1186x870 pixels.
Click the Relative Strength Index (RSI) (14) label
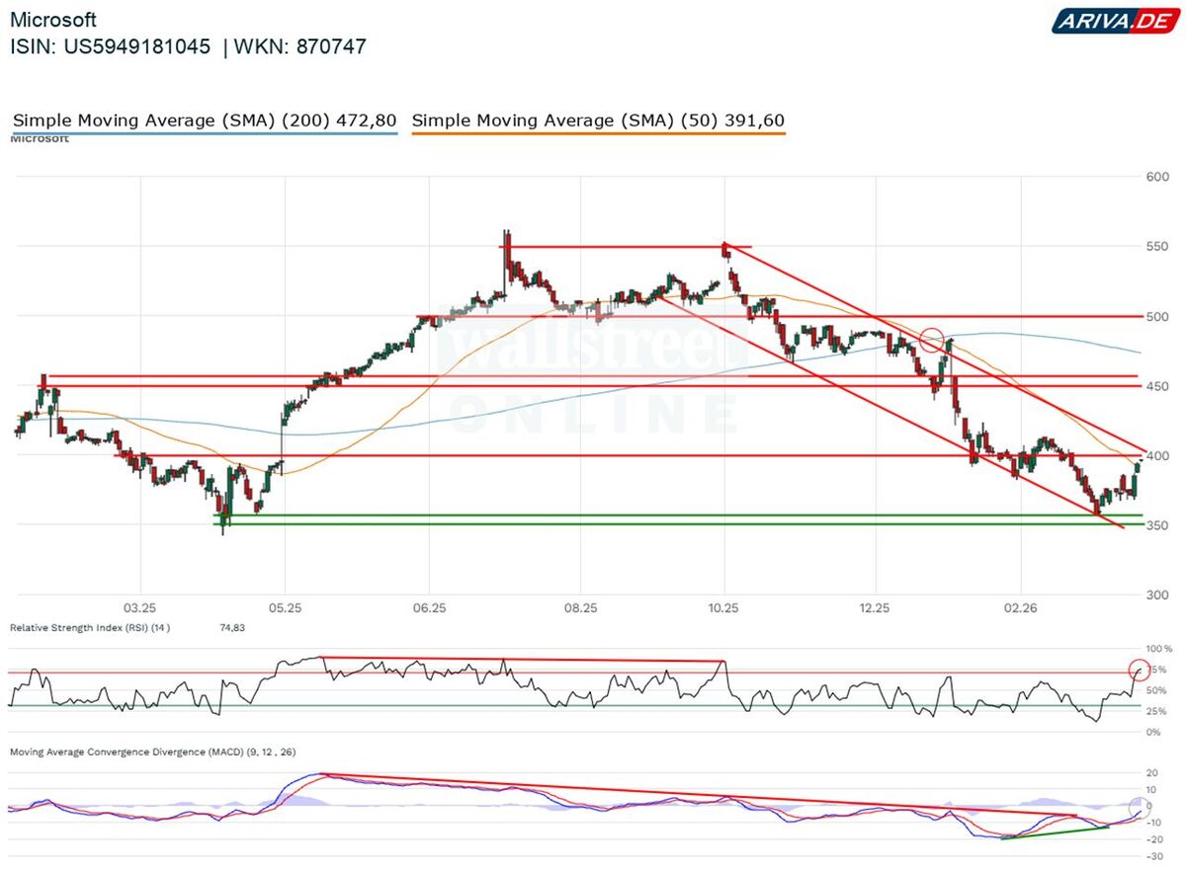pyautogui.click(x=90, y=628)
